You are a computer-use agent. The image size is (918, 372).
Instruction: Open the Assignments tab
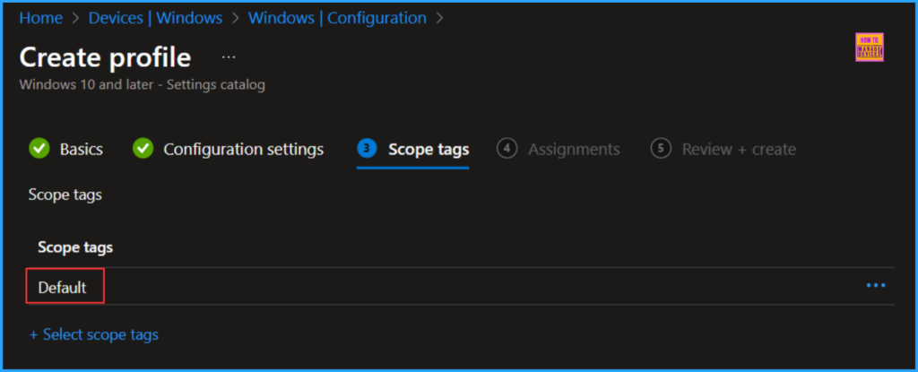[x=574, y=149]
